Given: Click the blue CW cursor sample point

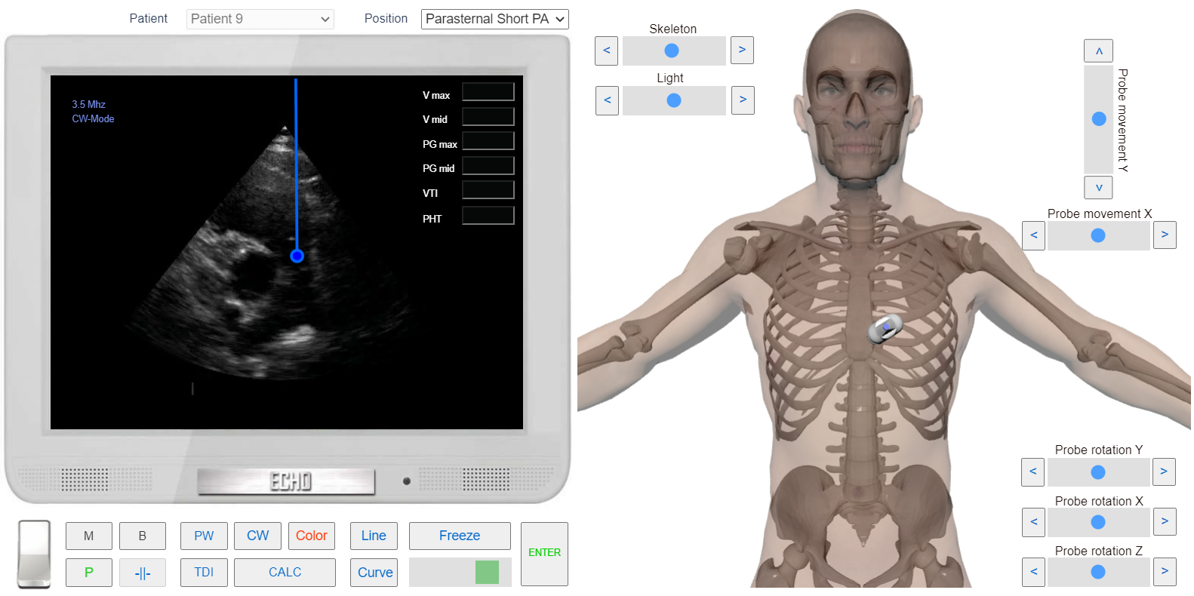Looking at the screenshot, I should tap(297, 256).
